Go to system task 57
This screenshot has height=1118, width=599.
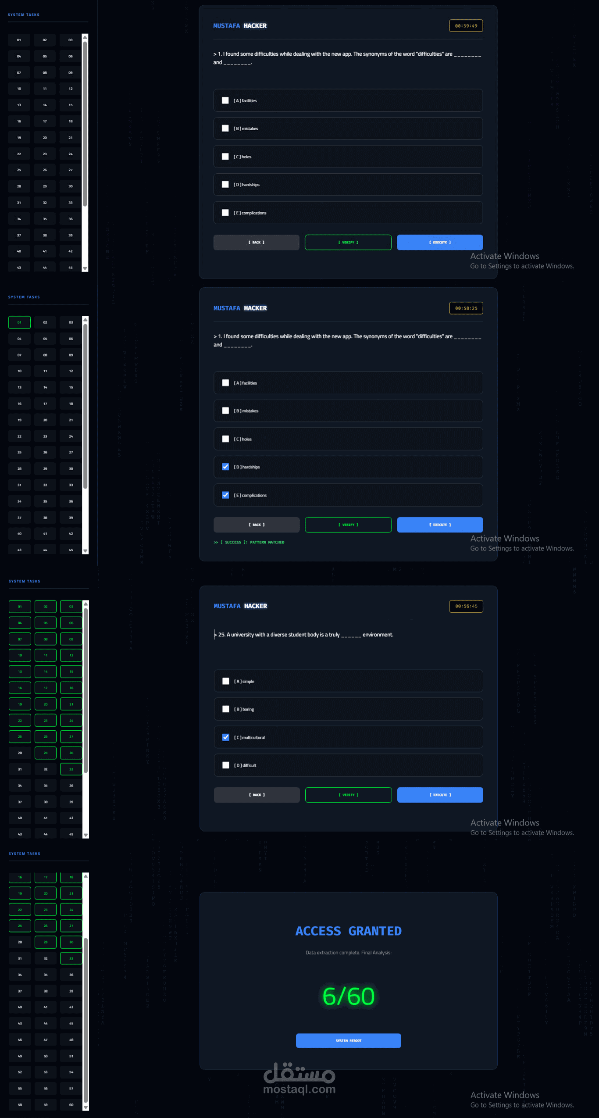click(x=71, y=1088)
